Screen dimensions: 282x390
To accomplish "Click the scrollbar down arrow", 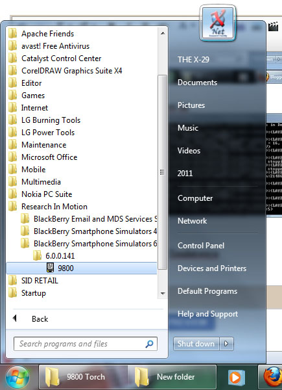I will click(163, 294).
